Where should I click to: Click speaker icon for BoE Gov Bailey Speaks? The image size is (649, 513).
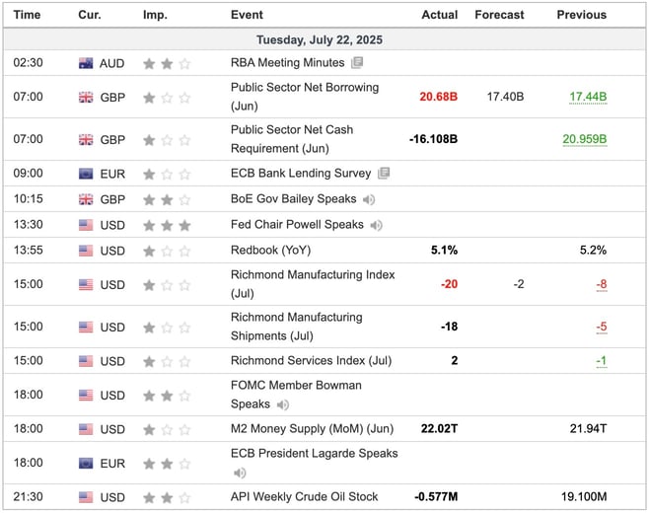[369, 200]
